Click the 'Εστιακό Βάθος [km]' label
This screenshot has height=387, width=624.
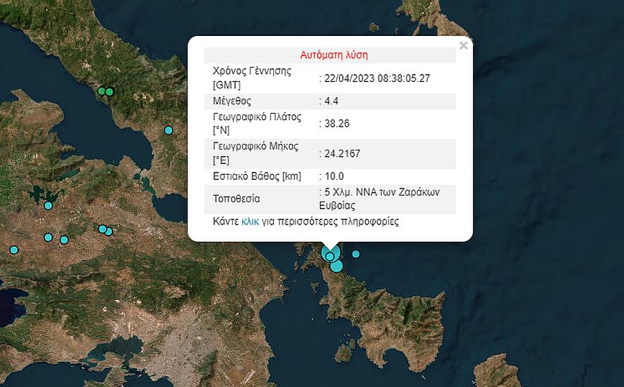tap(257, 176)
